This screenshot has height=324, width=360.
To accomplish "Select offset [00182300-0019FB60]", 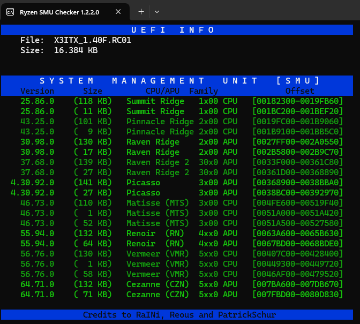I will click(297, 101).
